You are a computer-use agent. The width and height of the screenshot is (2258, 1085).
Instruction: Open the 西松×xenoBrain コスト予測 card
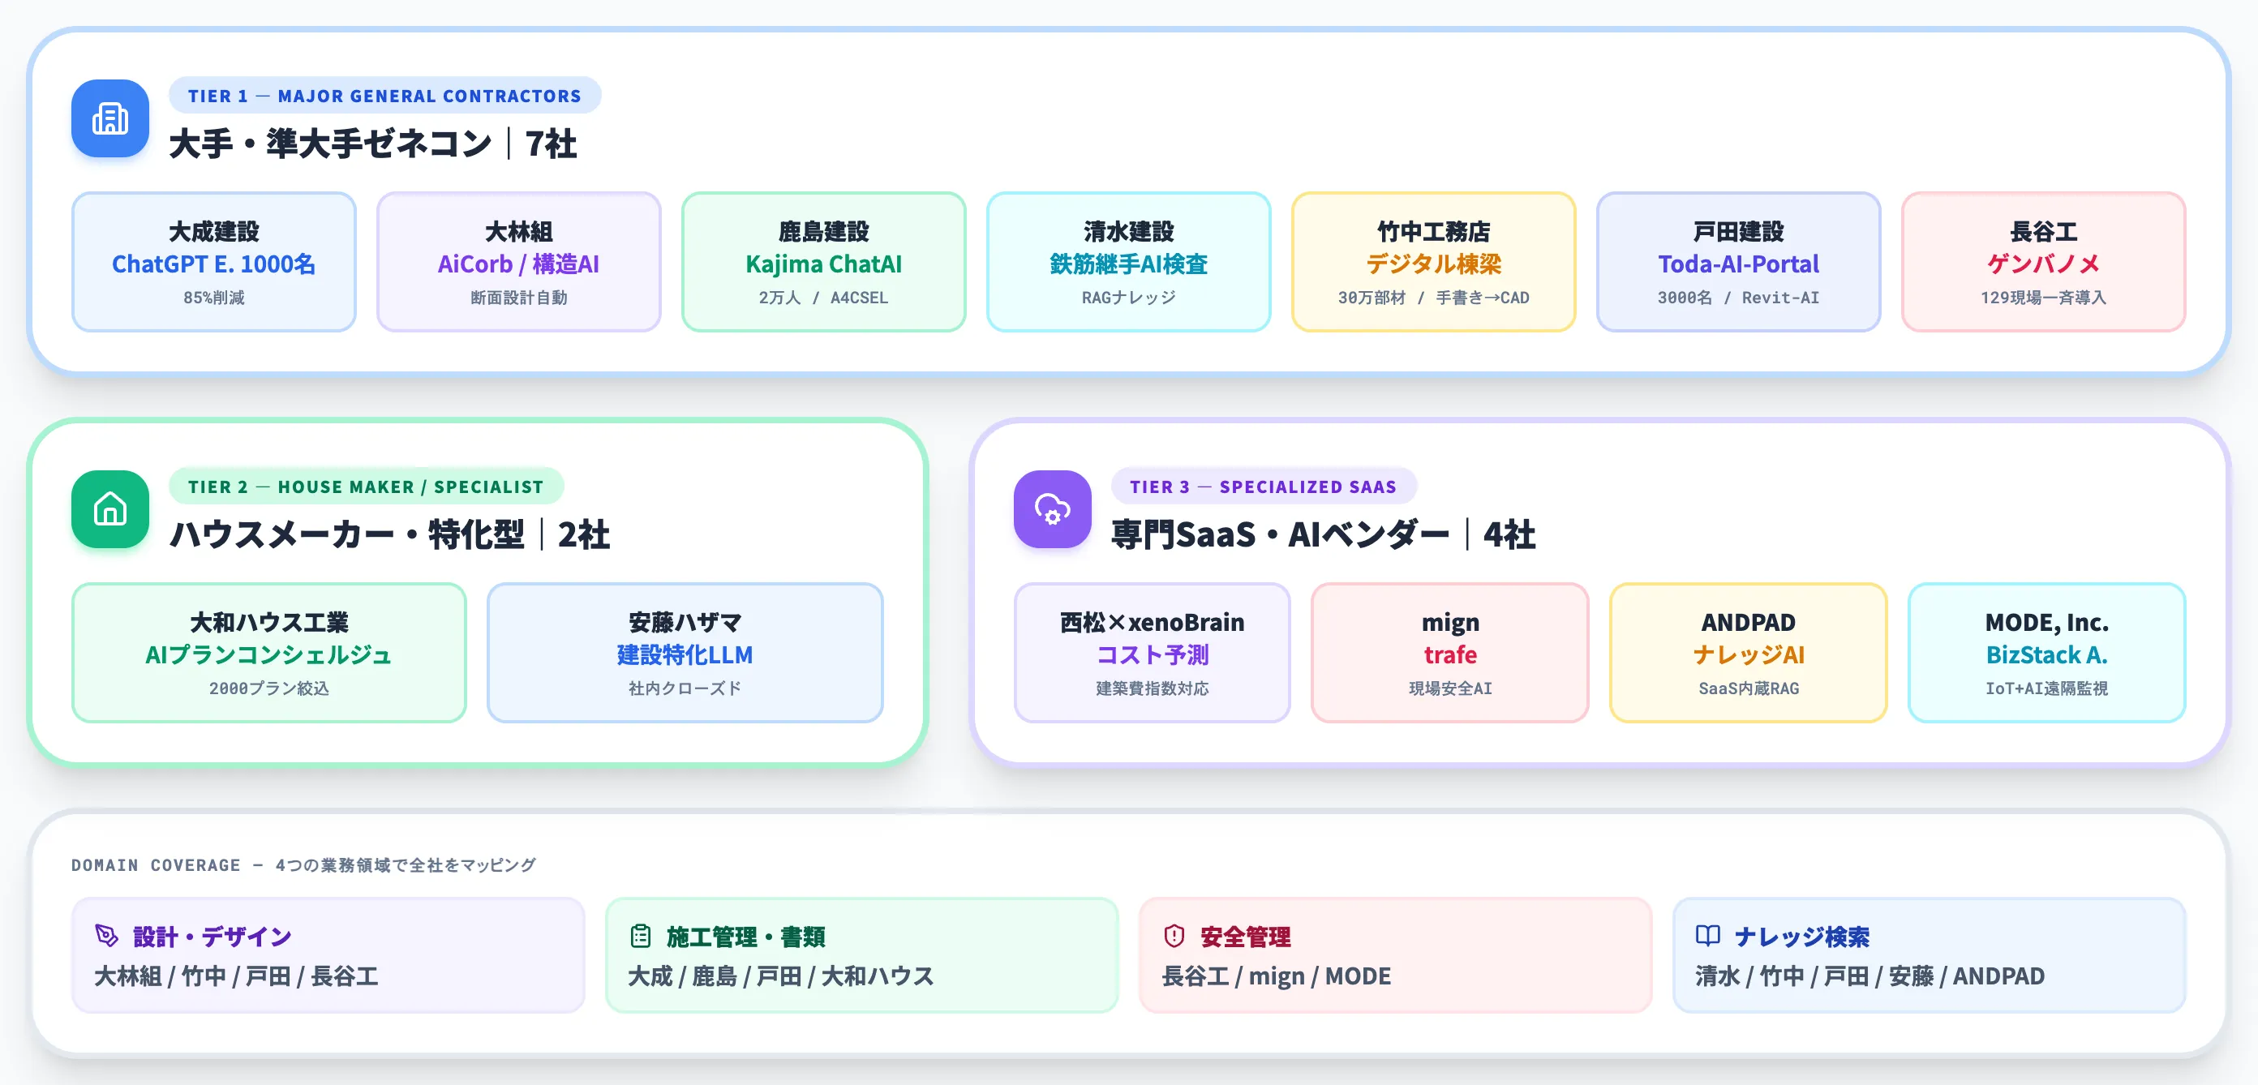tap(1153, 653)
